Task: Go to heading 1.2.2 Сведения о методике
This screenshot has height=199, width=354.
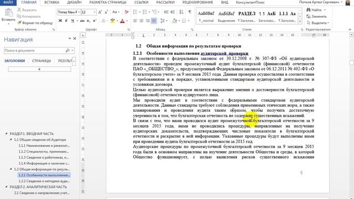Action: click(44, 181)
